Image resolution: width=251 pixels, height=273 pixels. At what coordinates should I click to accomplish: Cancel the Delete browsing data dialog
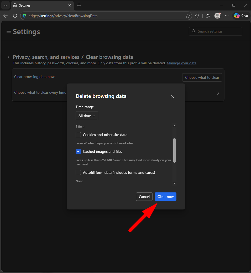point(144,197)
